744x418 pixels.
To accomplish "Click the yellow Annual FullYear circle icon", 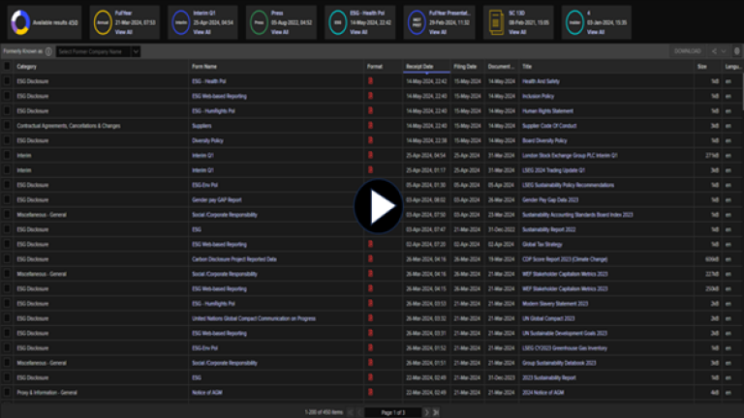I will coord(102,21).
